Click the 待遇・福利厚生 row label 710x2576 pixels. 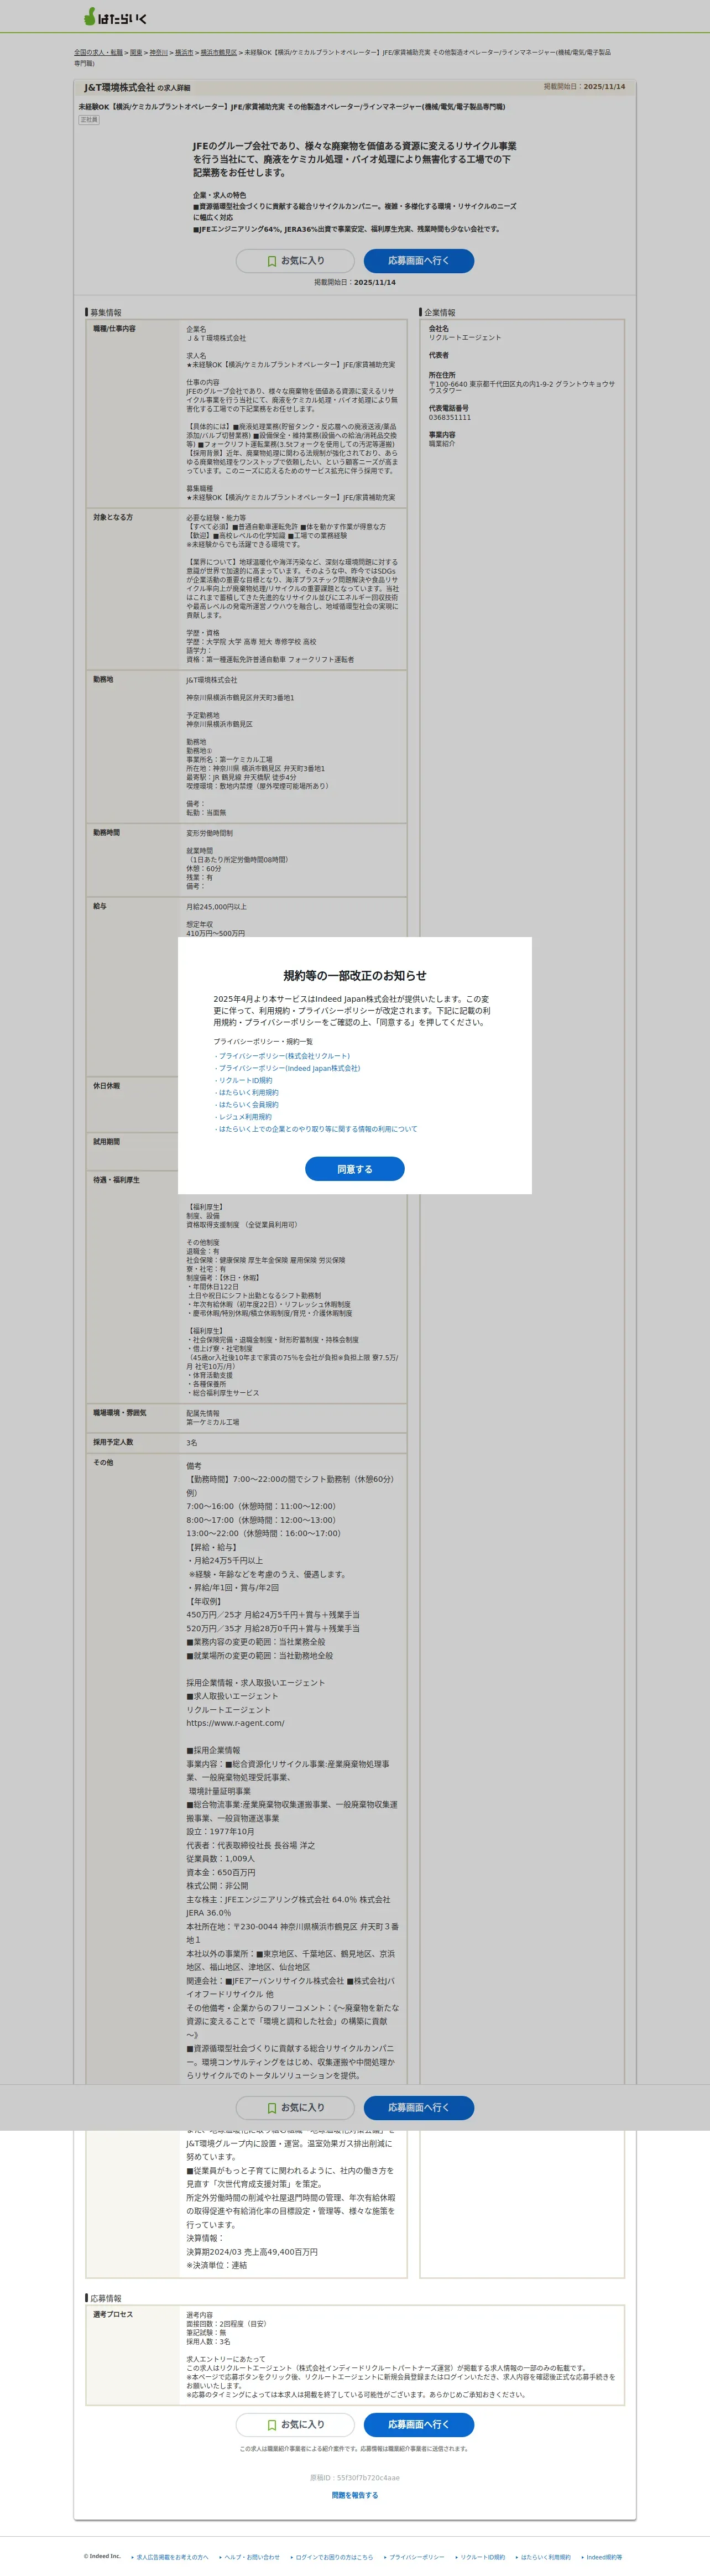tap(116, 1181)
